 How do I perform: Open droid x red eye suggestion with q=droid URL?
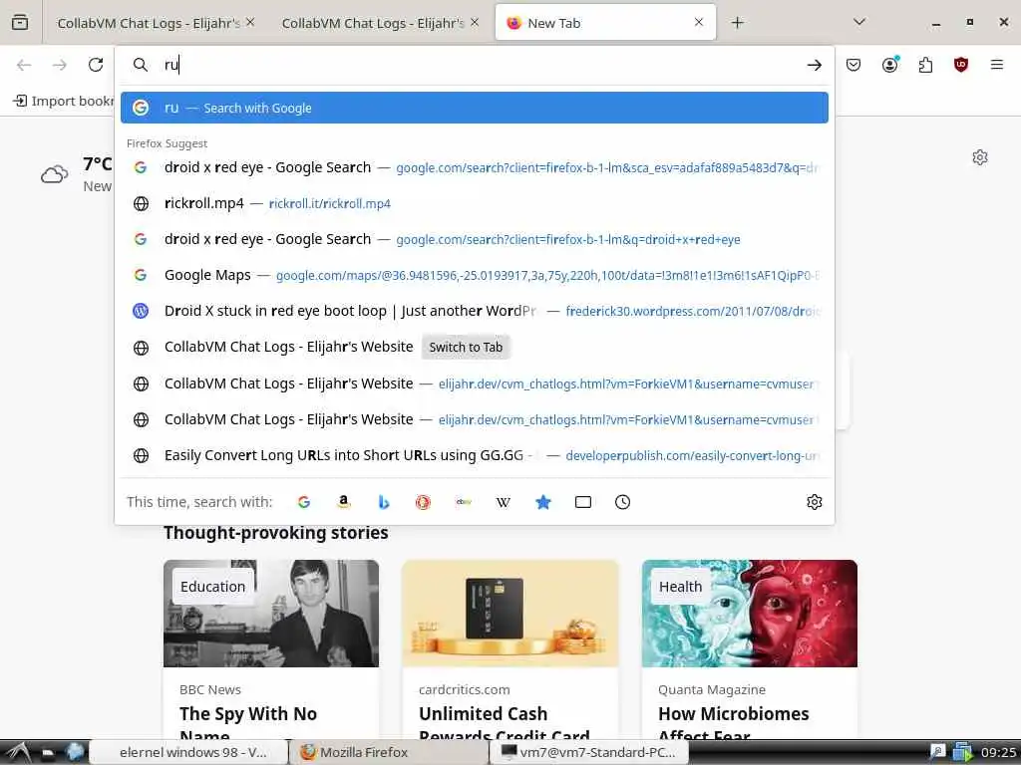tap(474, 239)
